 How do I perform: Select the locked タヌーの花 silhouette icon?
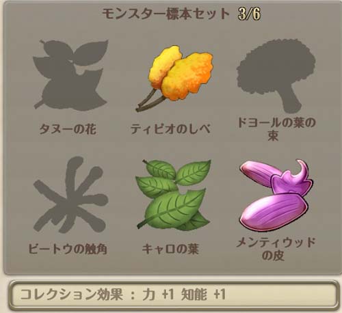point(70,76)
